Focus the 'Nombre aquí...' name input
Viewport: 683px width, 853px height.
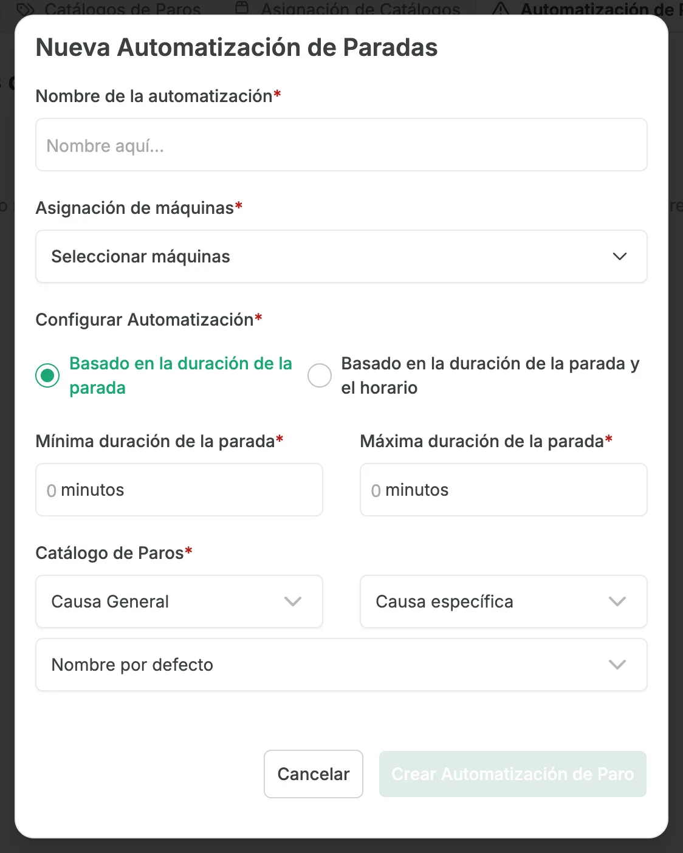341,145
